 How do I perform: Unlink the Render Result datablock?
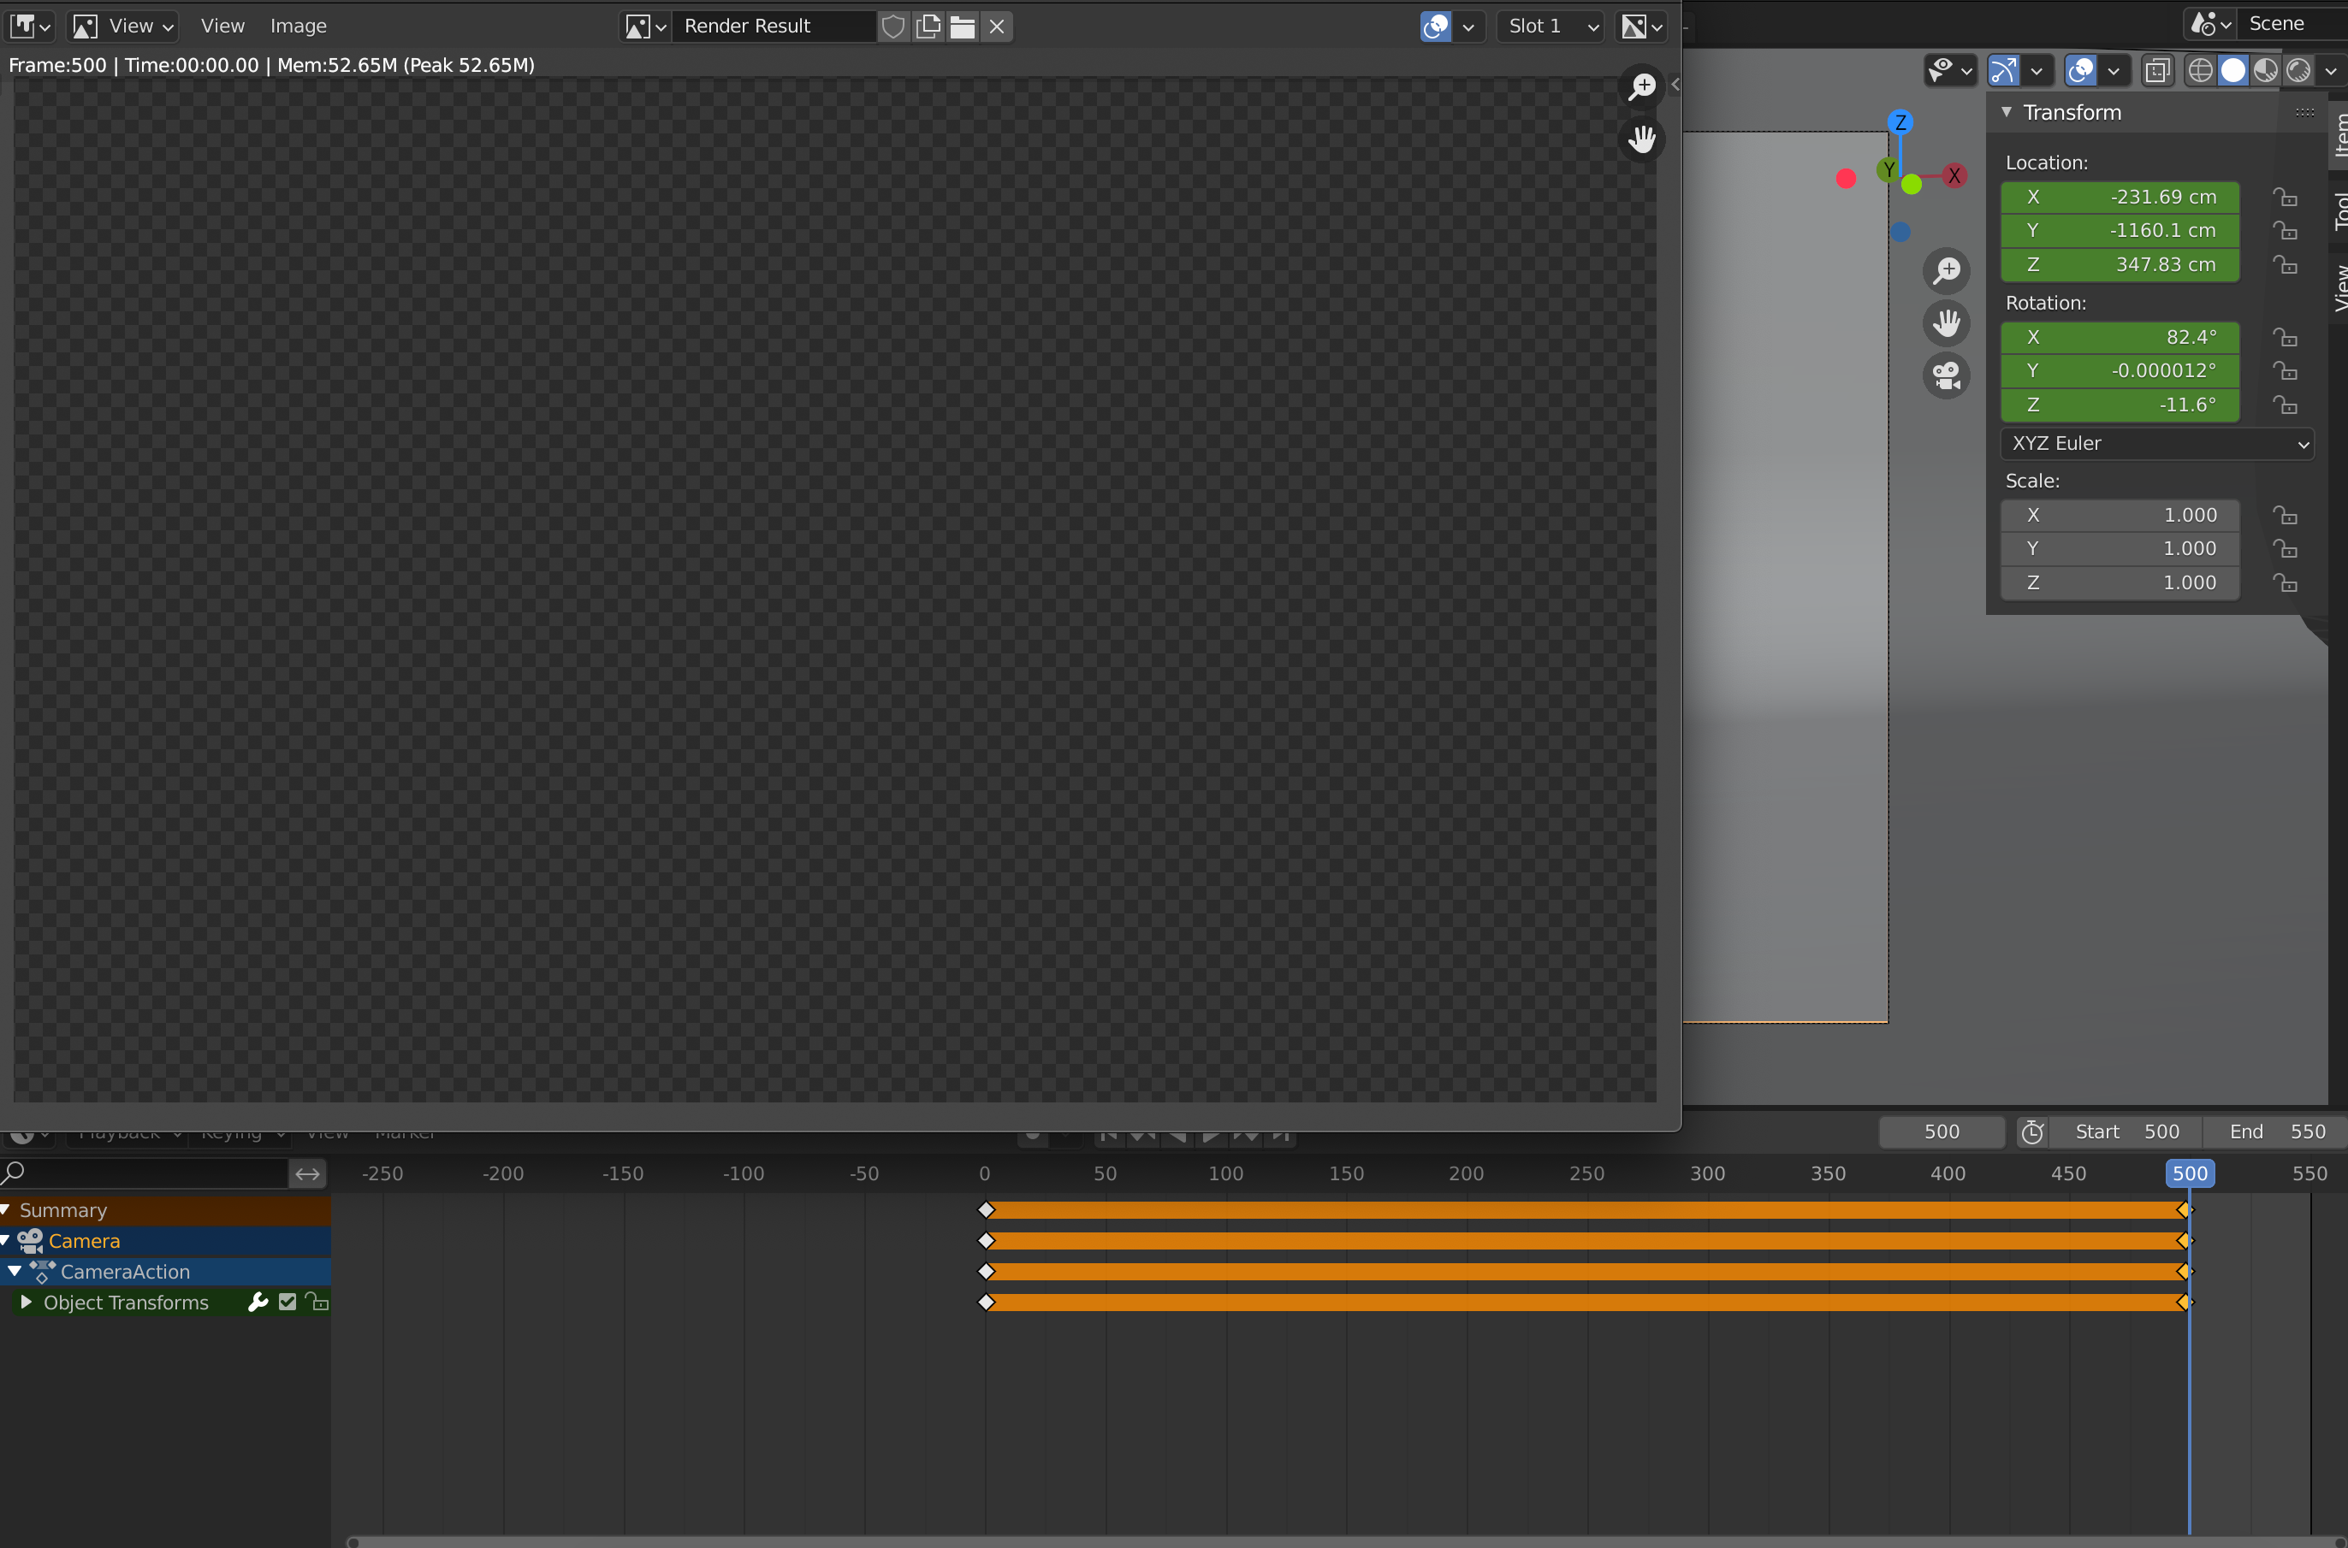pos(996,27)
